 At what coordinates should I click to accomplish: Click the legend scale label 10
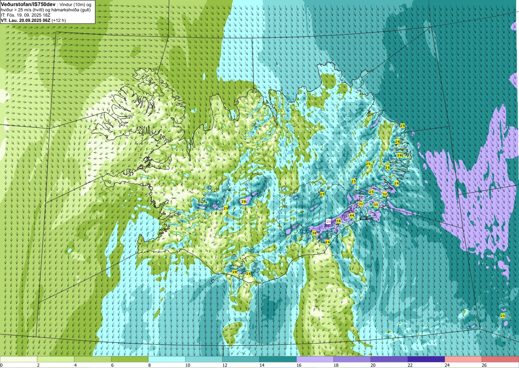(188, 365)
